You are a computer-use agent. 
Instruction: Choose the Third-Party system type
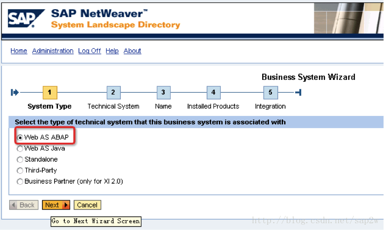tap(20, 171)
